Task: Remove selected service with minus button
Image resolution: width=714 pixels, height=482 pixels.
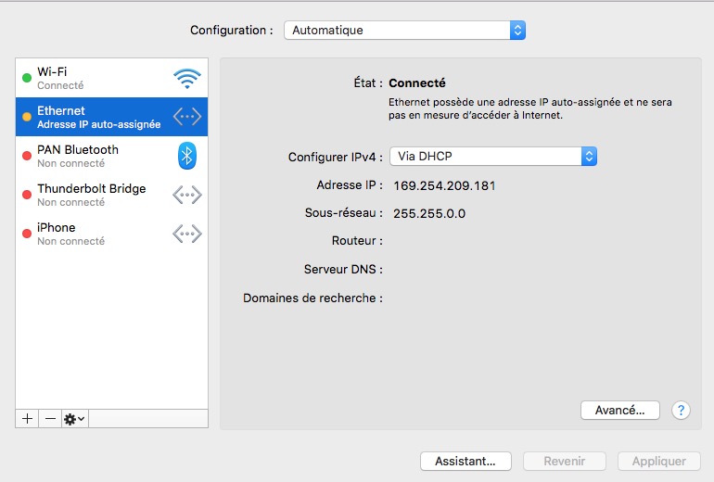Action: 51,418
